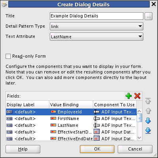Click <default> label in LastName row
Screen dimensions: 158x158
tap(25, 125)
